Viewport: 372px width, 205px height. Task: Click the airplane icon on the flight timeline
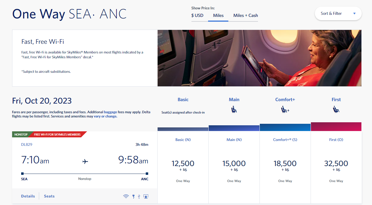point(85,161)
